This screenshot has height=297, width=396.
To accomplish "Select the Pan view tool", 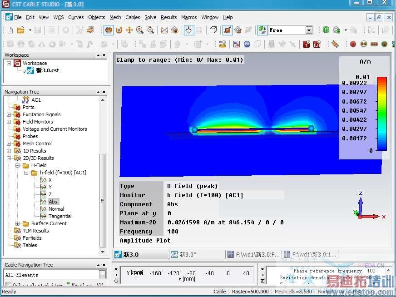I will click(x=129, y=30).
